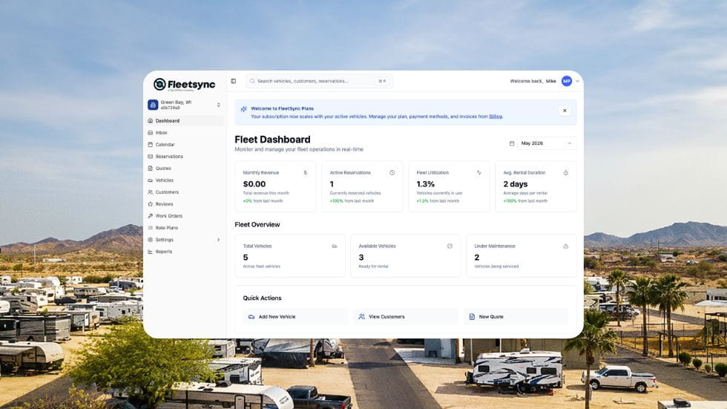
Task: Dismiss the FleetSync Plans banner
Action: click(565, 111)
